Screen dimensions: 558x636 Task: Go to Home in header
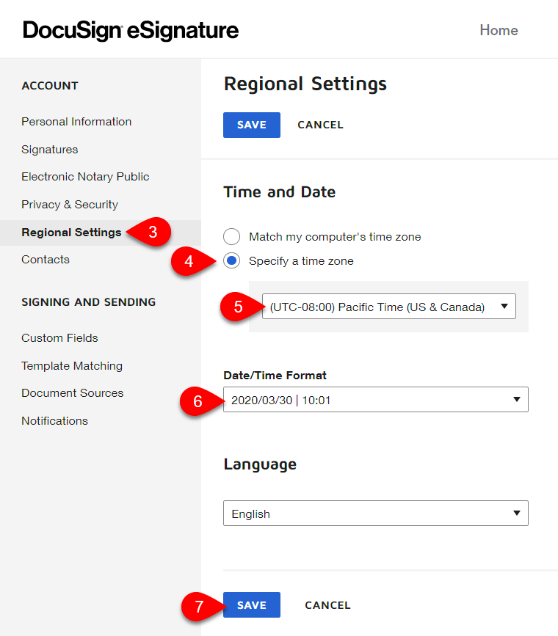(x=499, y=30)
